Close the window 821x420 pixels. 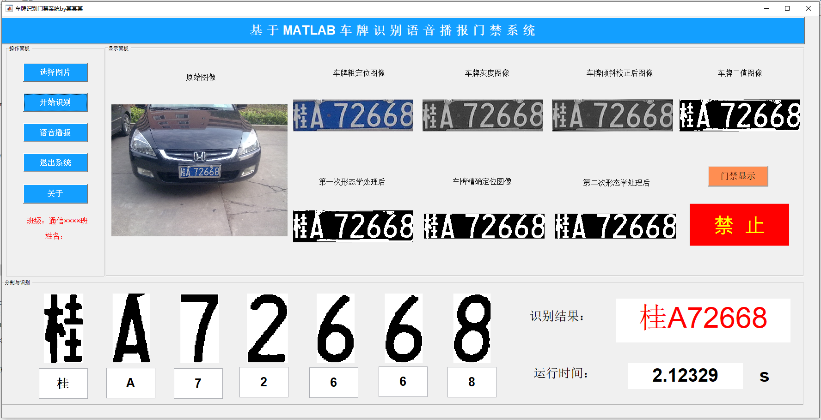809,8
